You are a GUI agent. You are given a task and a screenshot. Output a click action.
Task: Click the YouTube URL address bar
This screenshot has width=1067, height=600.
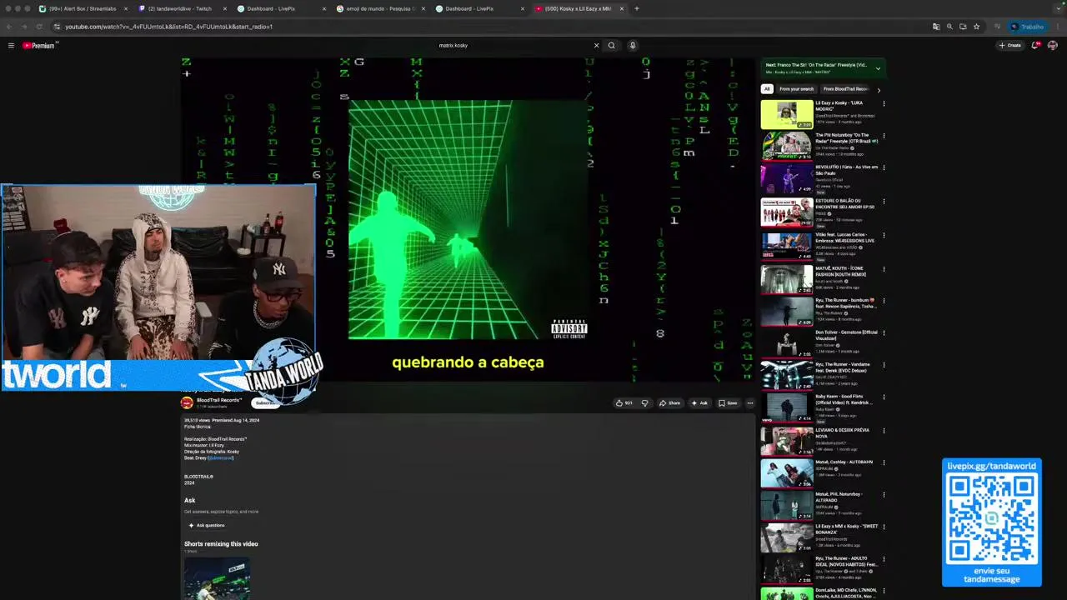click(483, 27)
